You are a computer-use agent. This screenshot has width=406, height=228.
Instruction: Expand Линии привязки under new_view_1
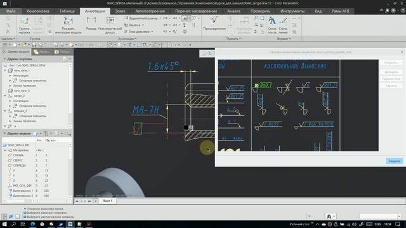click(x=10, y=85)
